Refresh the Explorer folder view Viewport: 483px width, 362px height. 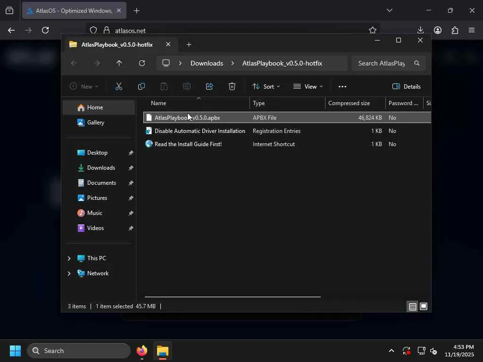142,63
